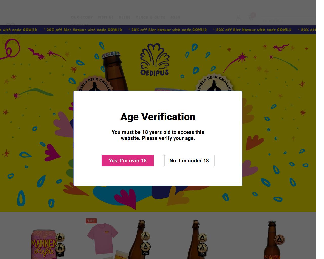Go to the Beers menu
The width and height of the screenshot is (324, 259).
coord(125,17)
